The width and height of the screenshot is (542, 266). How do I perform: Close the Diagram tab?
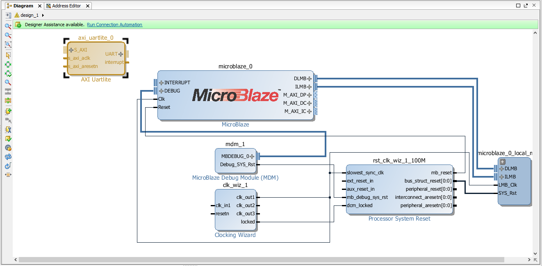click(40, 6)
